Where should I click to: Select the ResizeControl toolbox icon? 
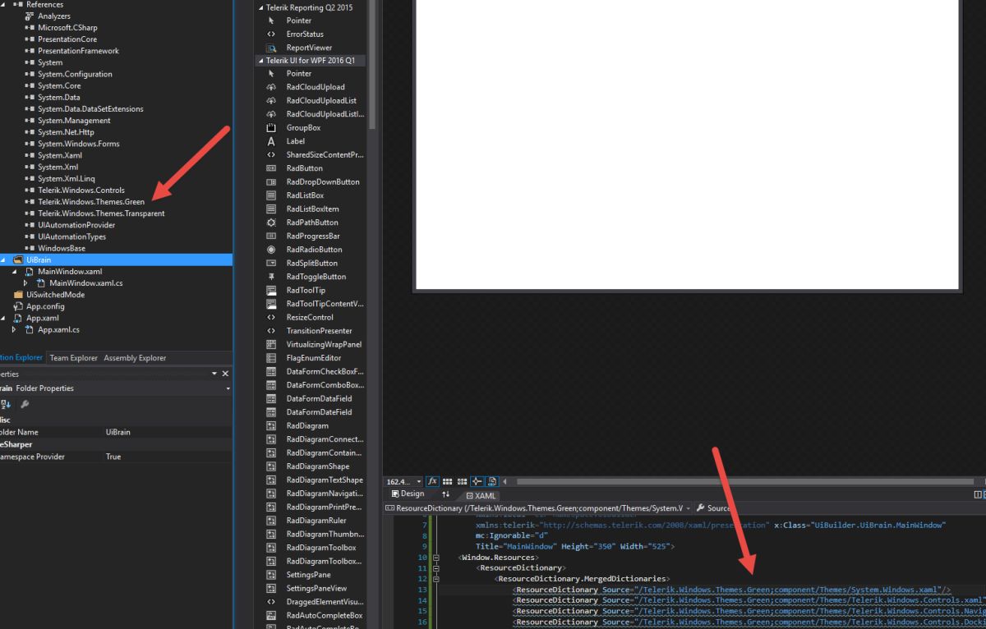(271, 317)
